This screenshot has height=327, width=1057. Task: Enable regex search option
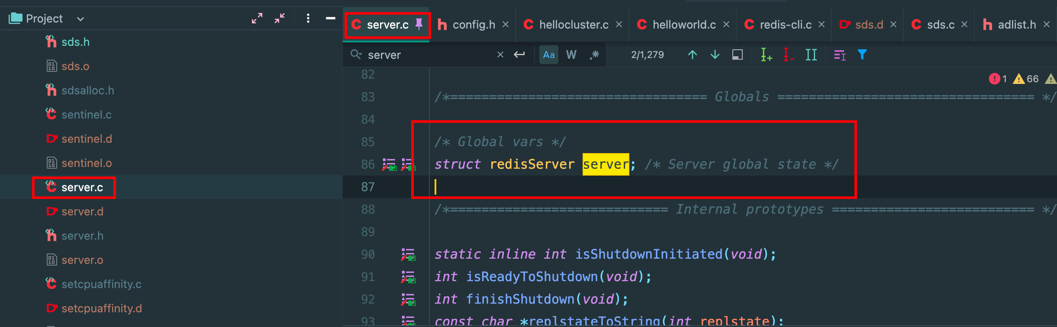tap(594, 55)
